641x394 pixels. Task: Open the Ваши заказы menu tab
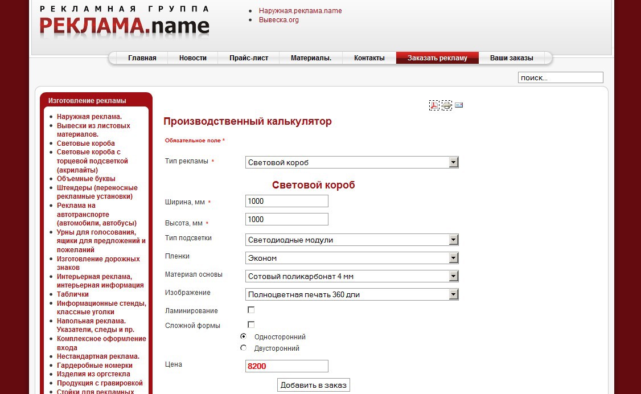(511, 58)
